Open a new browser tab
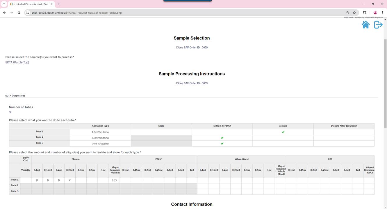 coord(59,4)
